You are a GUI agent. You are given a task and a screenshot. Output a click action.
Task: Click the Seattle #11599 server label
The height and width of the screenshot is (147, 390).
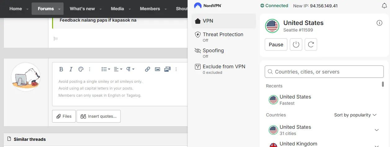(x=298, y=30)
